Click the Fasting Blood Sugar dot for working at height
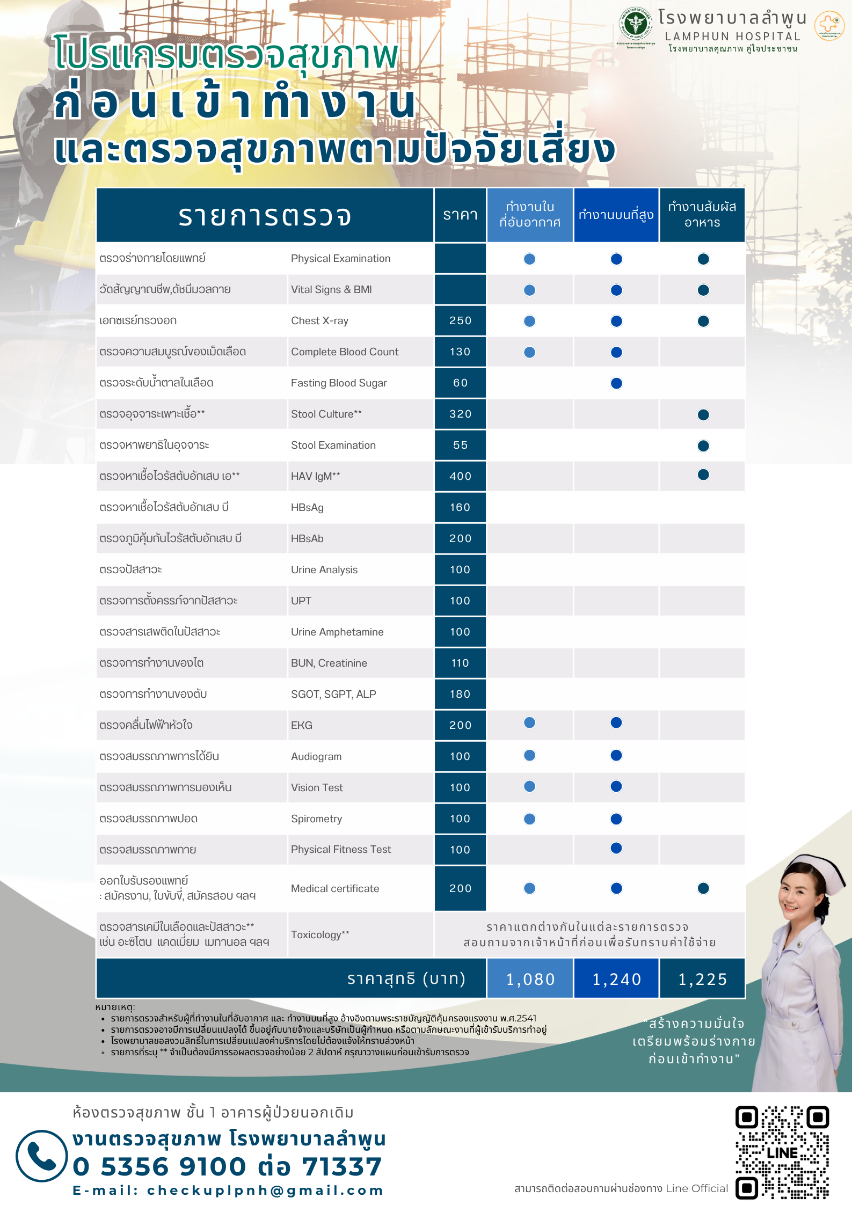Viewport: 852px width, 1205px height. (616, 383)
